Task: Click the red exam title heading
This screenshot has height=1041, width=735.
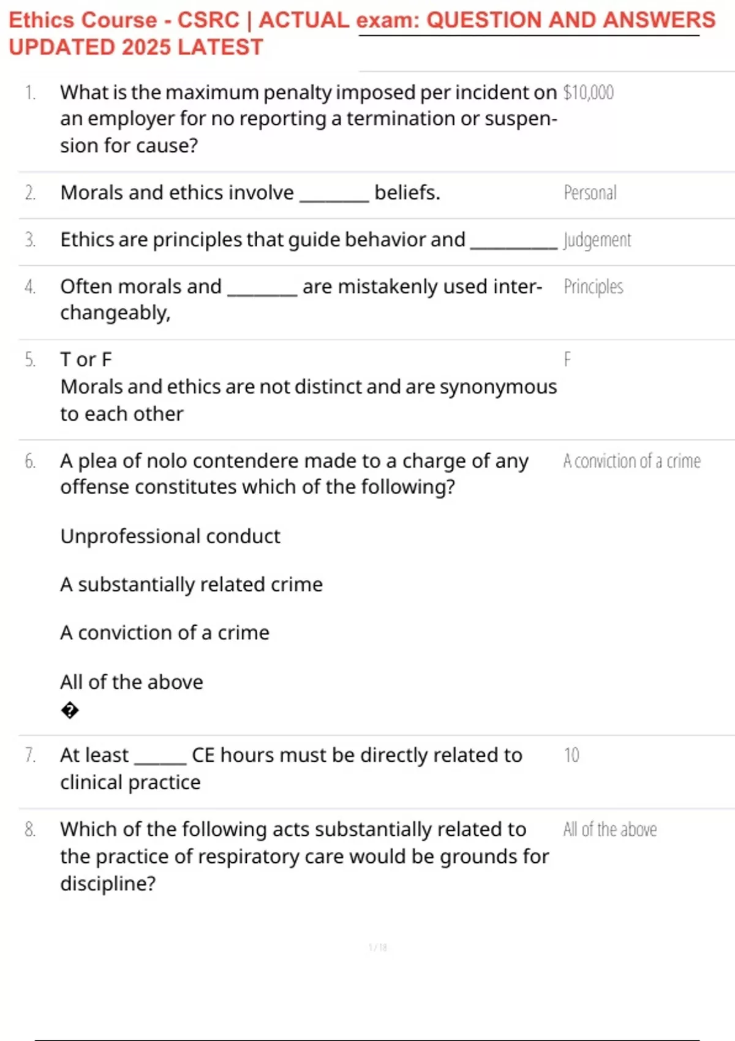Action: 361,20
